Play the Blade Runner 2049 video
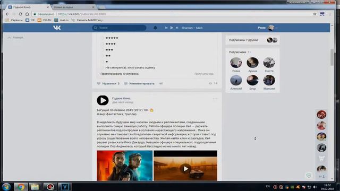This screenshot has width=340, height=191. 185,169
